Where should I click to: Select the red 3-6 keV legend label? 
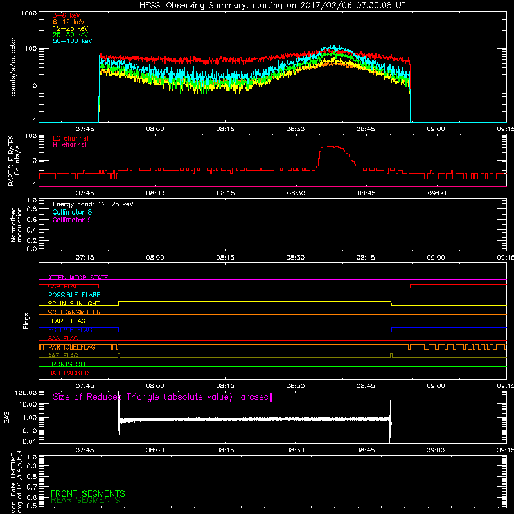(67, 15)
